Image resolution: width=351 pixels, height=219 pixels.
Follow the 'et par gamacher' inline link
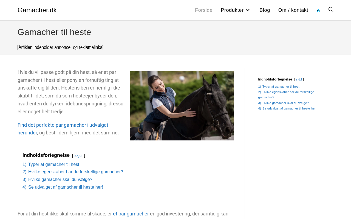(131, 214)
